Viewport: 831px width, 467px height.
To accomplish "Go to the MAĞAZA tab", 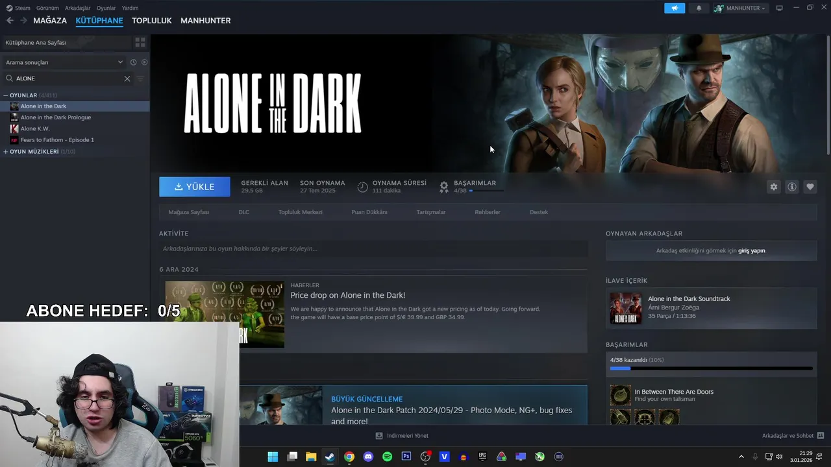I will point(50,21).
